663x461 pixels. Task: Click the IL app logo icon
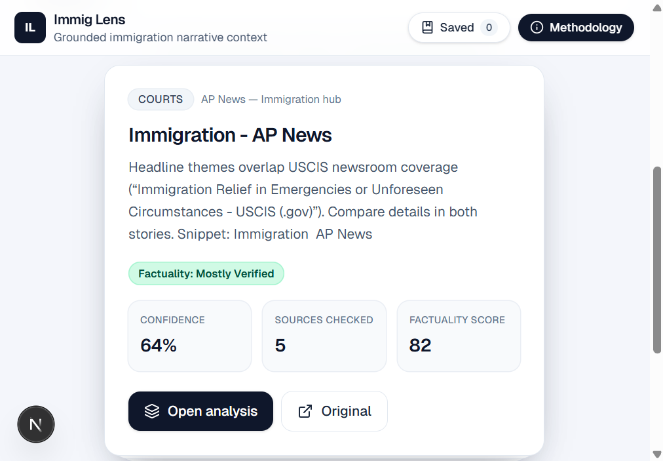(x=30, y=28)
